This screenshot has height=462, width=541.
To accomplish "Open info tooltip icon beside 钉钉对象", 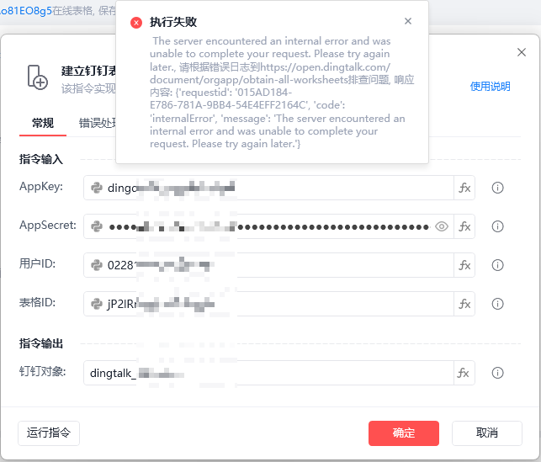I will [x=497, y=373].
